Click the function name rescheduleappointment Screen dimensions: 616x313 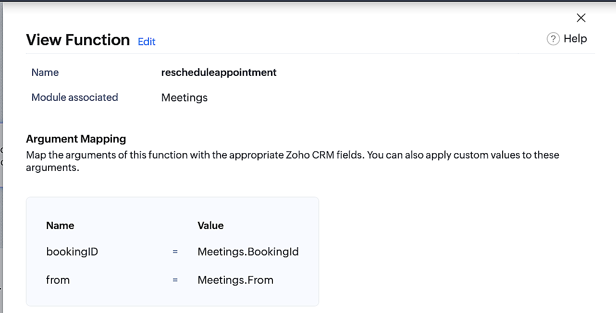219,72
